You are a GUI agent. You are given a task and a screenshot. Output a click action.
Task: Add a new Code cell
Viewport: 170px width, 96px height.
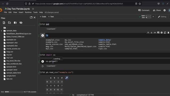coord(43,17)
